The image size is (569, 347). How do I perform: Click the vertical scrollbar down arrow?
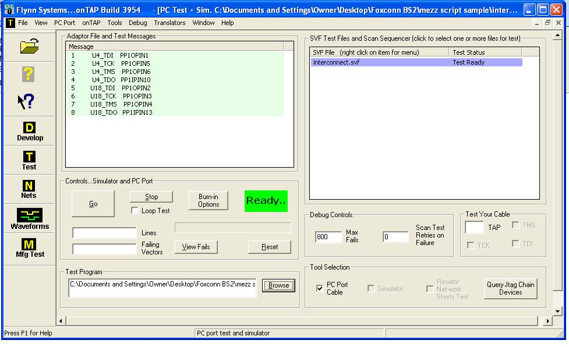pyautogui.click(x=557, y=311)
